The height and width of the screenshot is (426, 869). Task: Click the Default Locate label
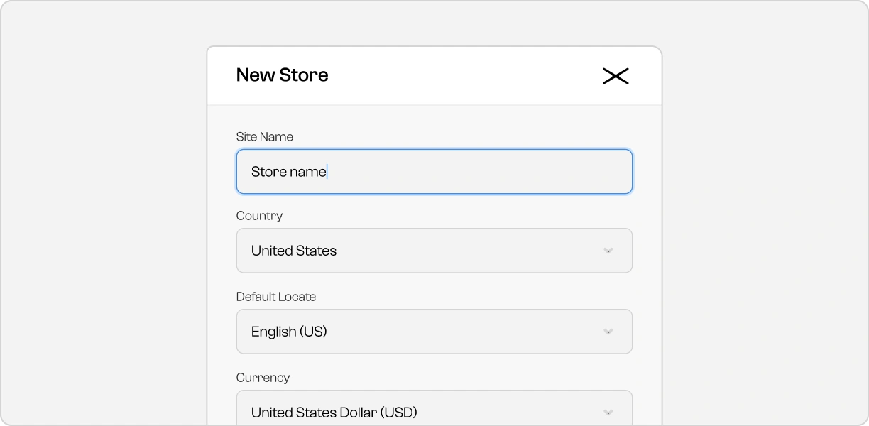[275, 297]
